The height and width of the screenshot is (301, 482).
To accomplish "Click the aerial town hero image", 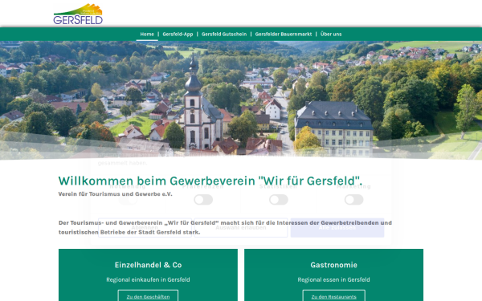I will (241, 100).
